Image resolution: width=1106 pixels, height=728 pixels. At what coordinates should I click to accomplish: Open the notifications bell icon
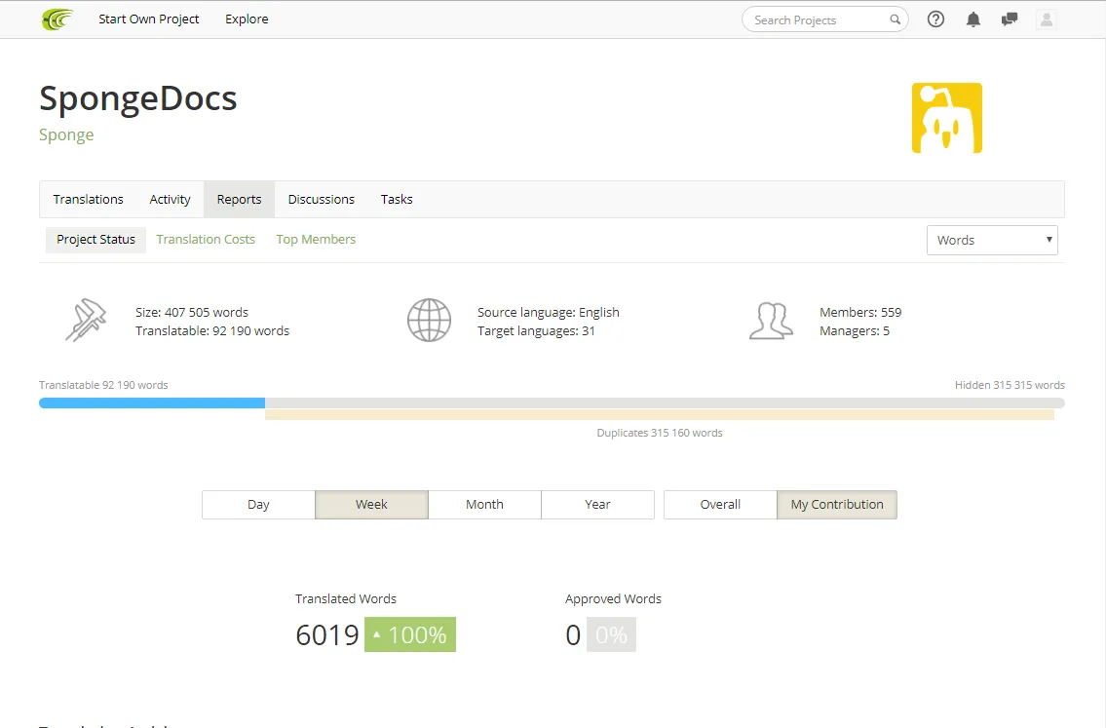(x=973, y=19)
